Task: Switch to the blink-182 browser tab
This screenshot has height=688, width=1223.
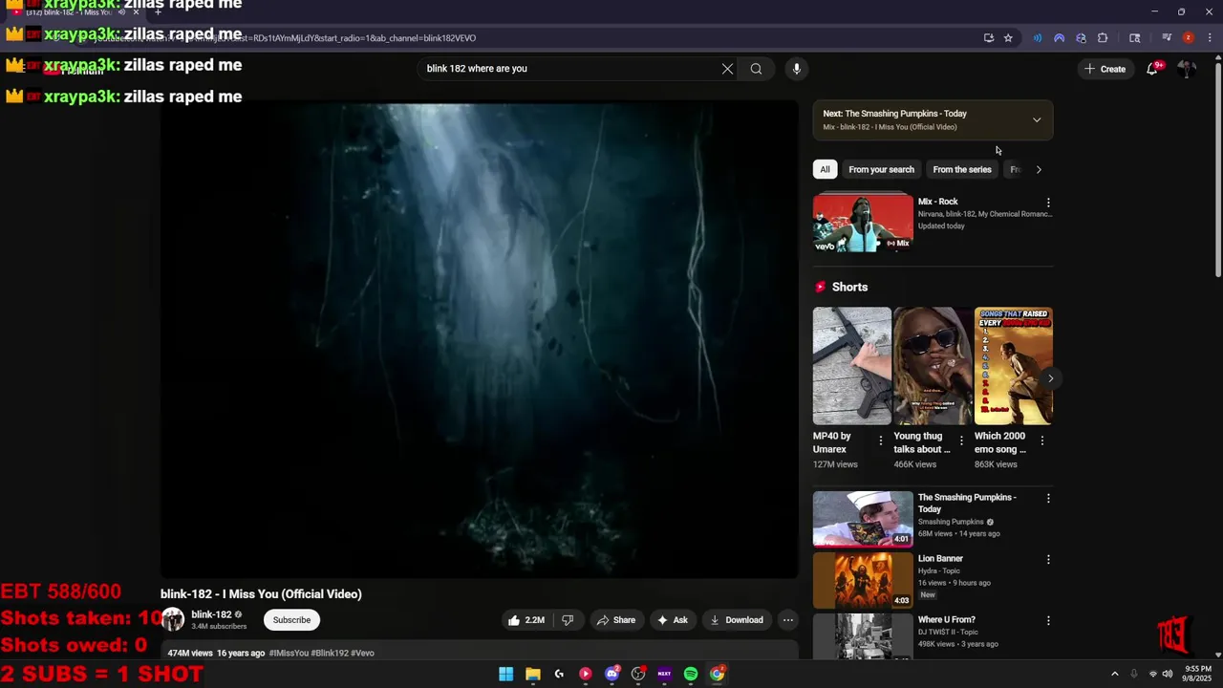Action: (x=75, y=12)
